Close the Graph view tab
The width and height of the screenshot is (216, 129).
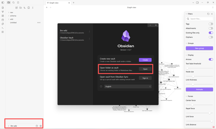69,3
